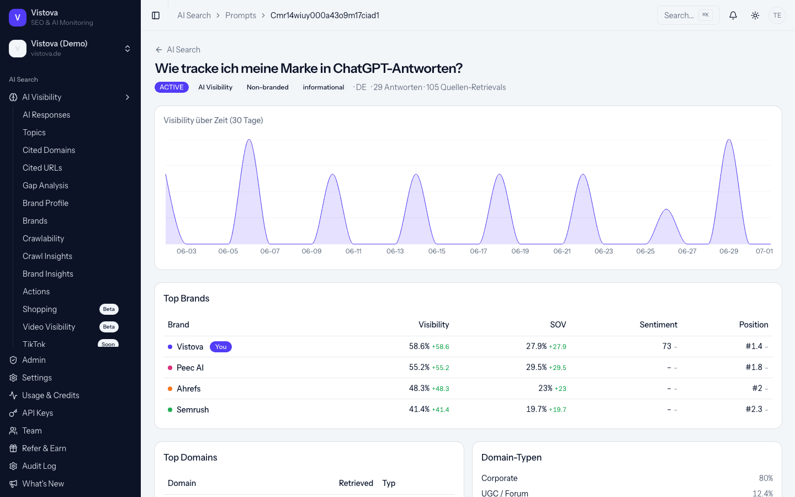Toggle the sidebar panel icon
Viewport: 795px width, 497px height.
(156, 15)
